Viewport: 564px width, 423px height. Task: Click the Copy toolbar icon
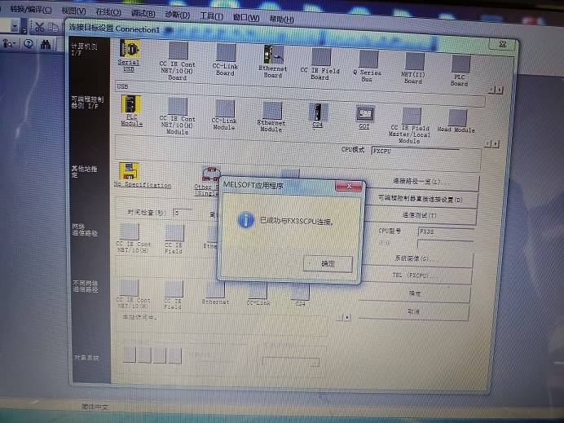(53, 28)
